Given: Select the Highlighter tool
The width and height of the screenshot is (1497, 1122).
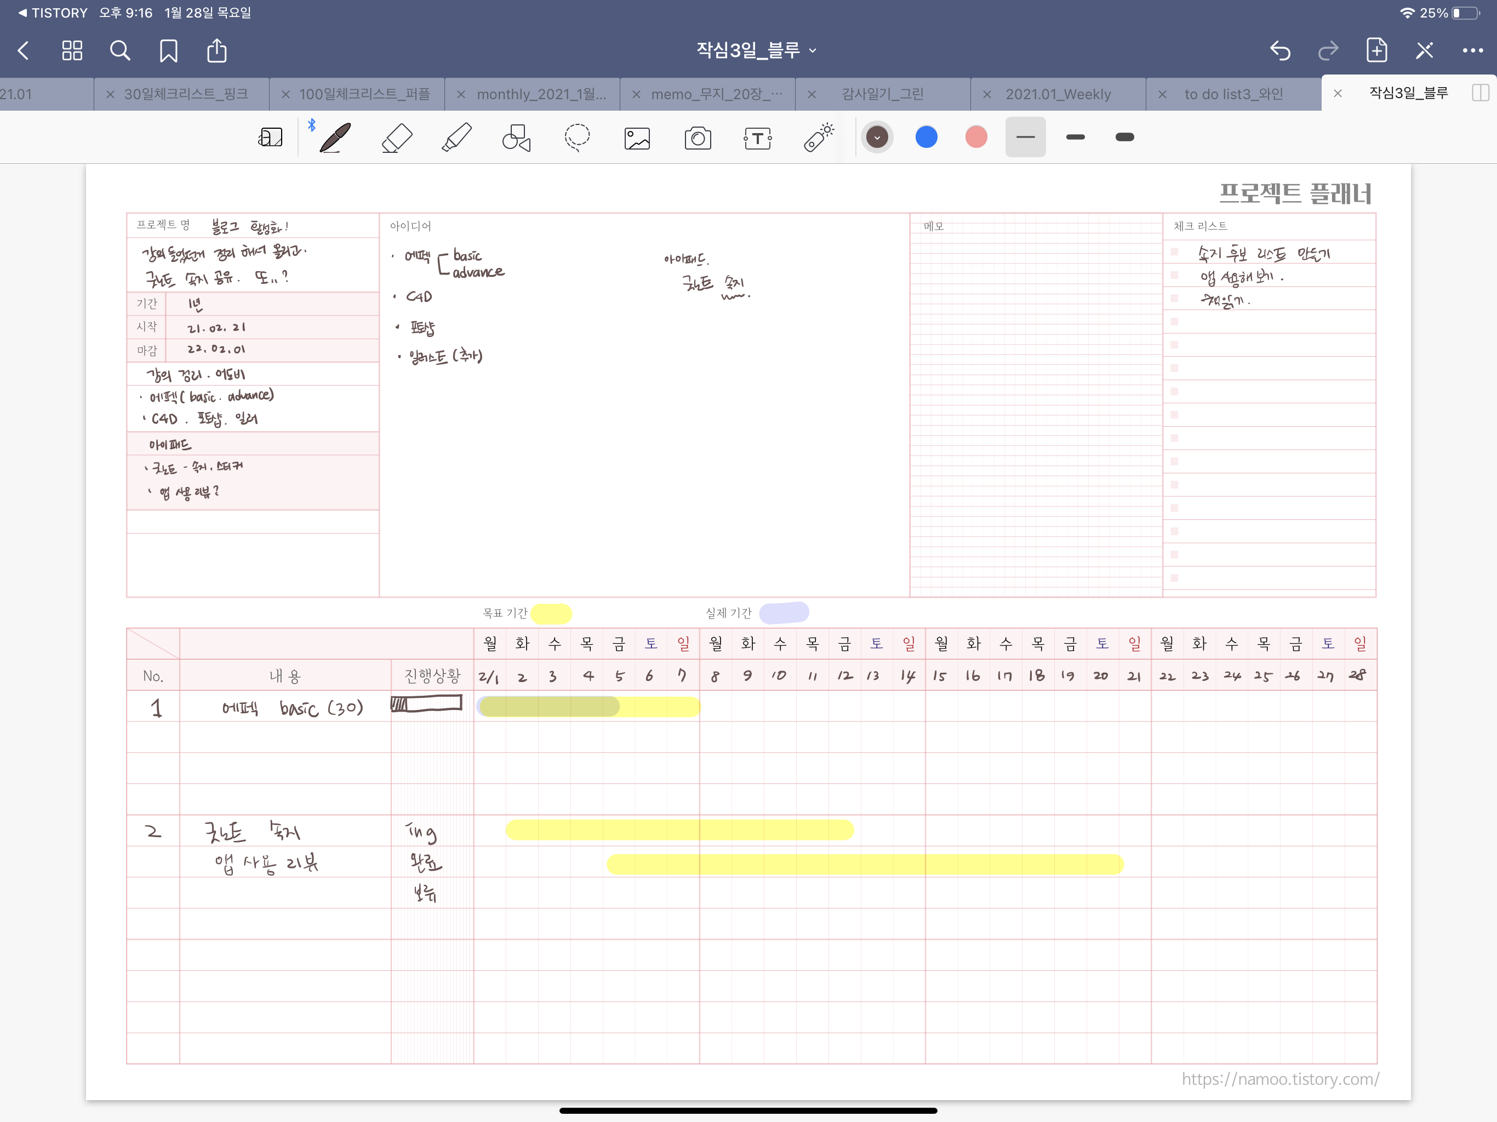Looking at the screenshot, I should pyautogui.click(x=457, y=138).
